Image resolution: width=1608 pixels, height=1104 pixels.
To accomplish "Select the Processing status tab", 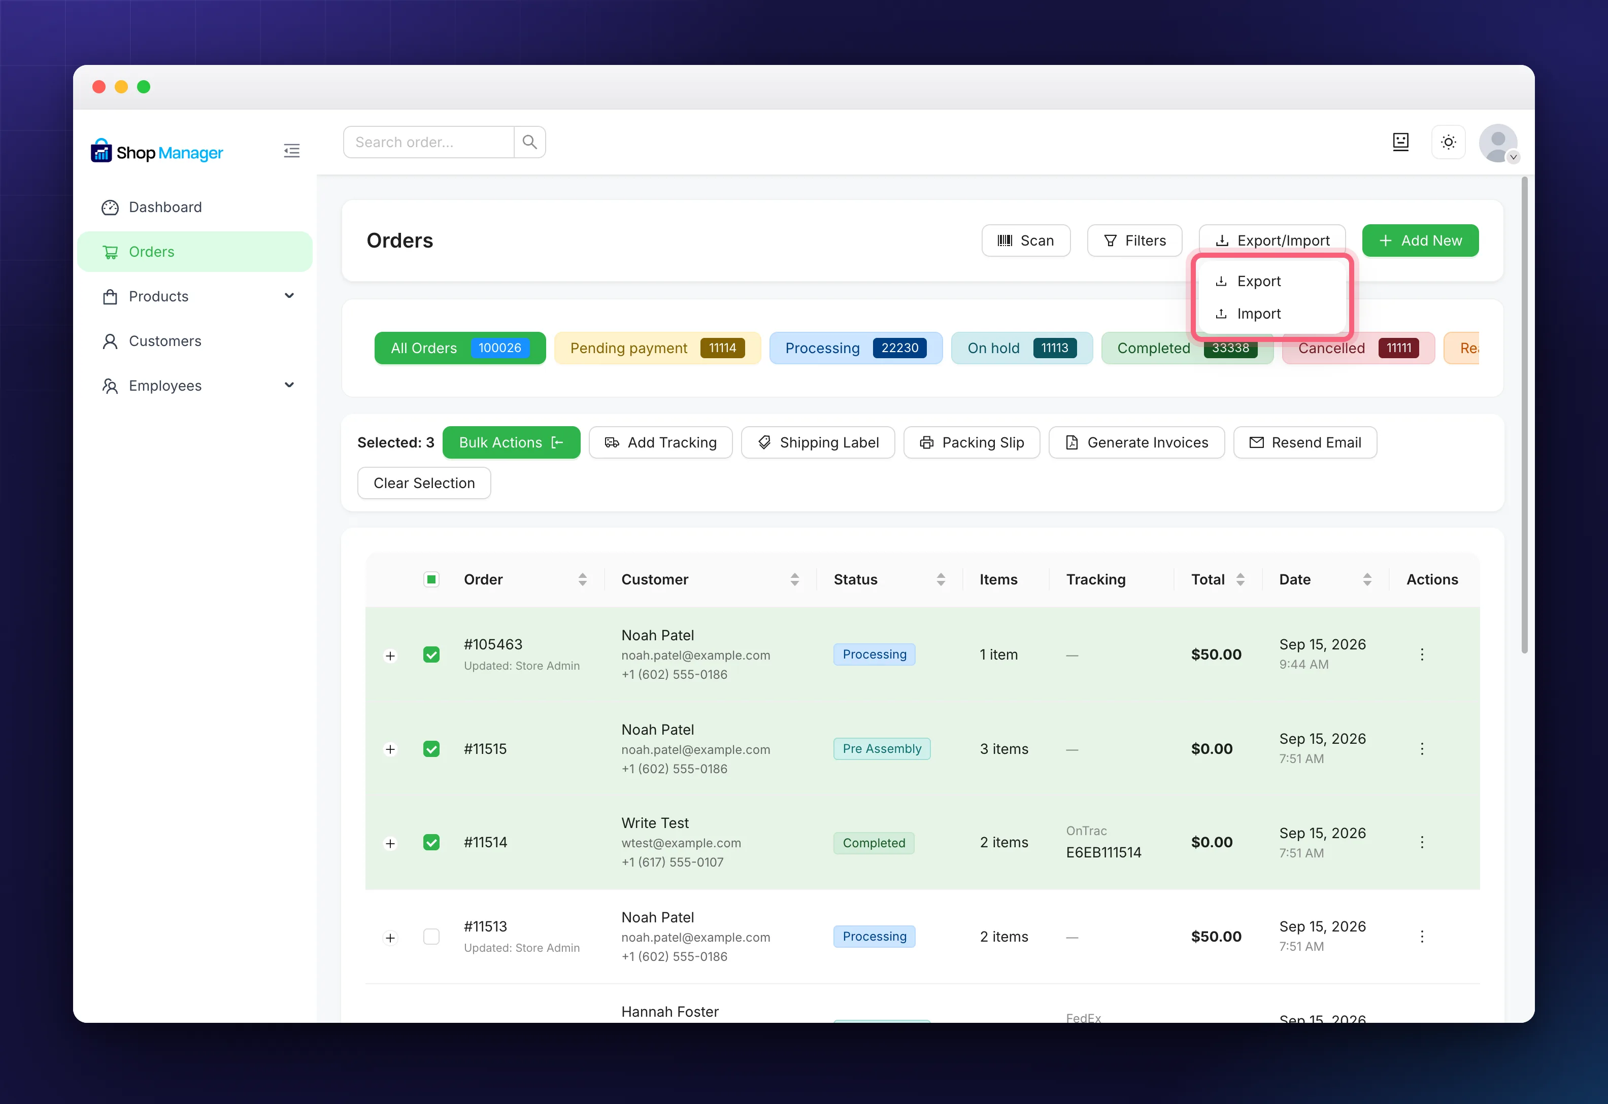I will click(x=855, y=348).
